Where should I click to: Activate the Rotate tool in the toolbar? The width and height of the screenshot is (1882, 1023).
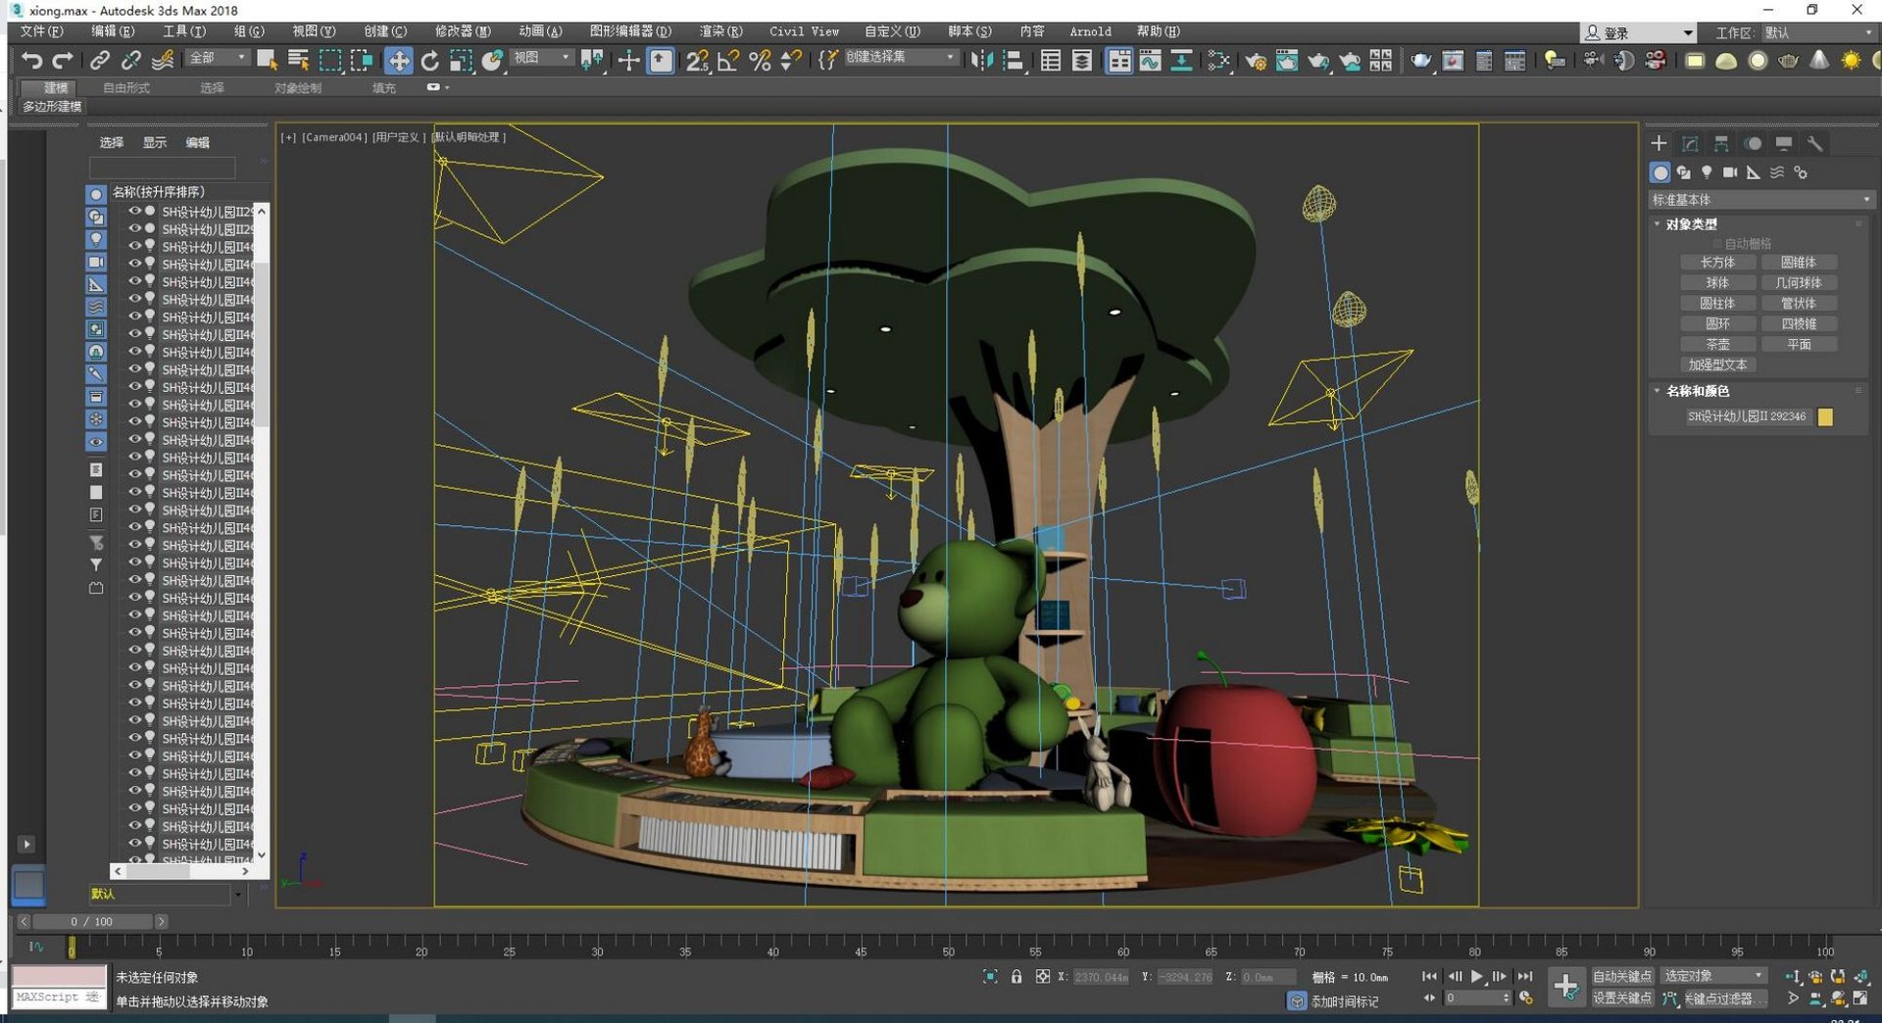[429, 61]
